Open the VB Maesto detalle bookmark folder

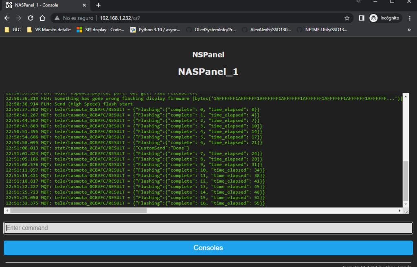[49, 30]
